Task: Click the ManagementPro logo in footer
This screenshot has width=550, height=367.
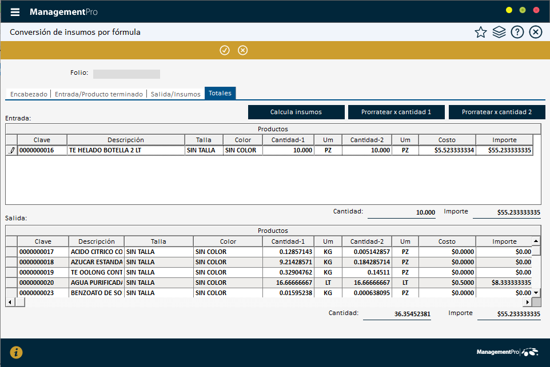Action: (x=507, y=352)
